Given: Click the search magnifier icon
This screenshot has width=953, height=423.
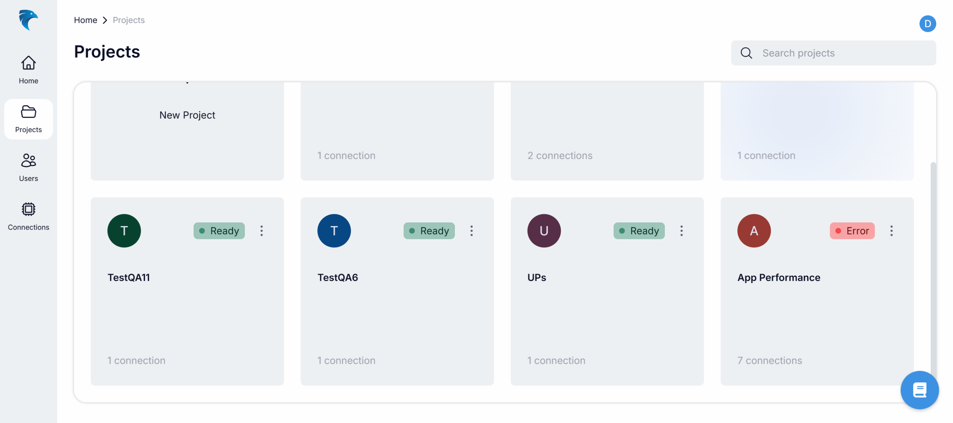Looking at the screenshot, I should click(746, 53).
